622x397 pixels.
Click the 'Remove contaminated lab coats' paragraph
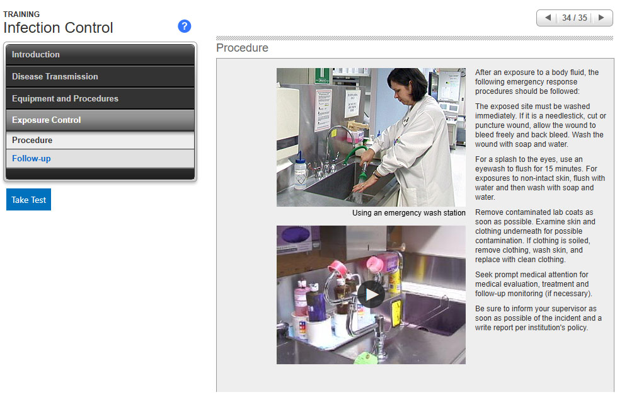536,236
